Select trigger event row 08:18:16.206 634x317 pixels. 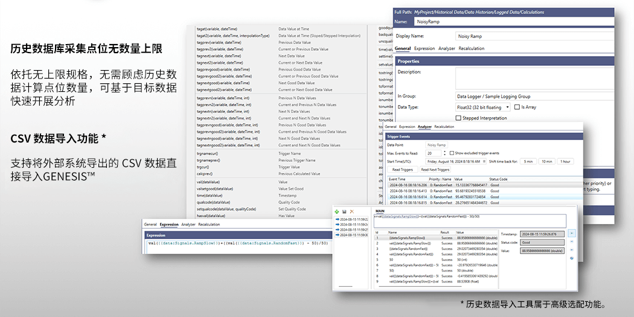pos(484,184)
